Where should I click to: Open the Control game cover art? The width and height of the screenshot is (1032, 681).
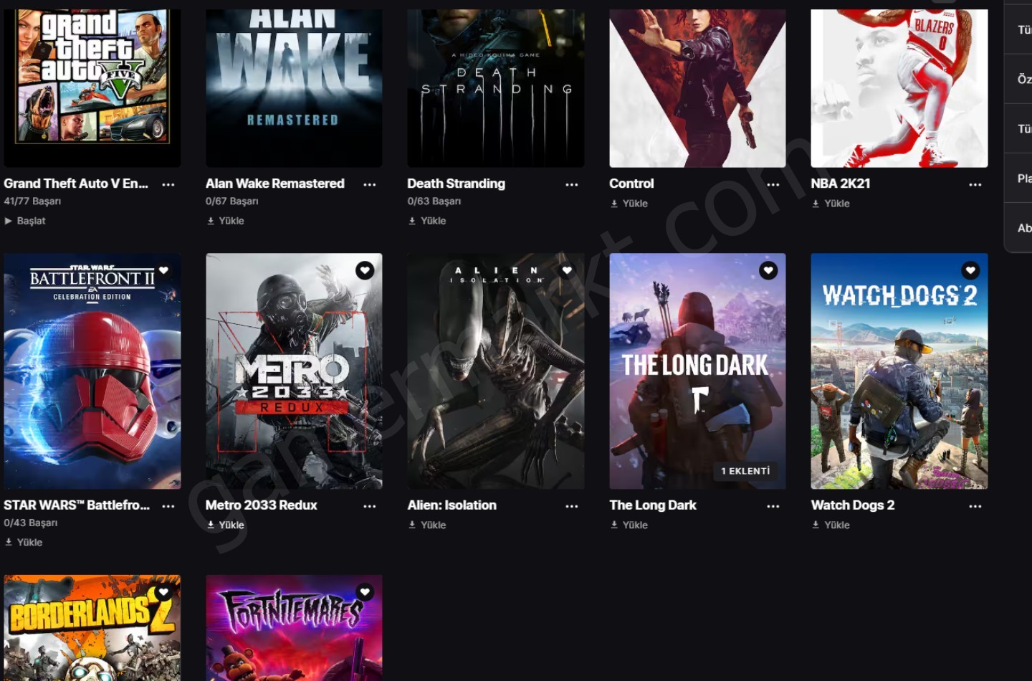pos(697,88)
